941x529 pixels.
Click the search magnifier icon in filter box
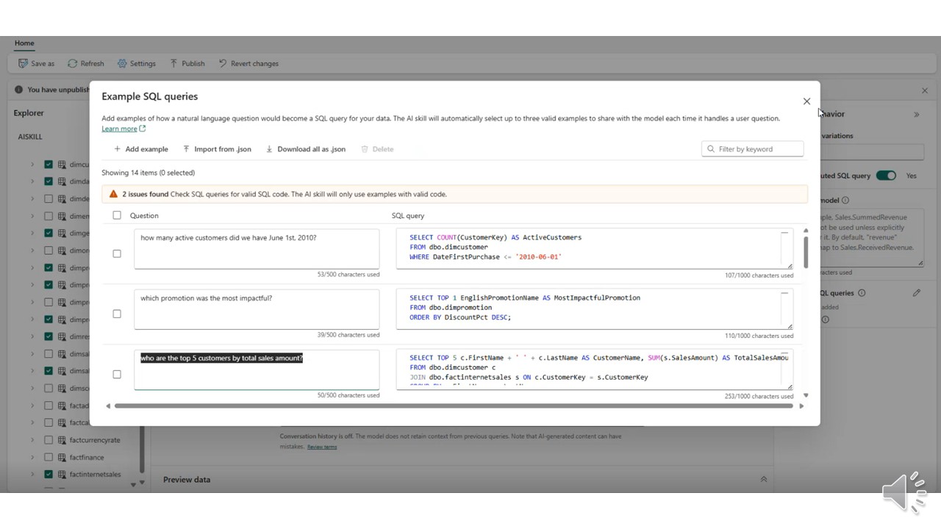point(711,149)
